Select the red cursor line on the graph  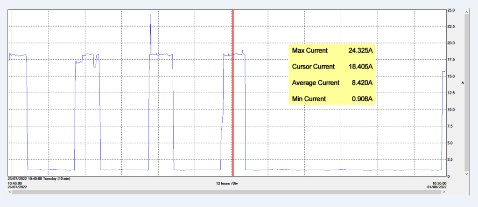coord(232,117)
